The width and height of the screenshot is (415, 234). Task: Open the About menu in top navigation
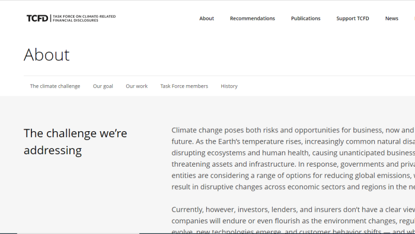coord(206,18)
